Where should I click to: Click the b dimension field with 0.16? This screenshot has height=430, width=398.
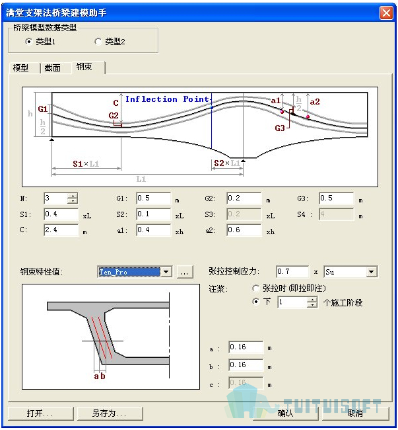point(246,365)
